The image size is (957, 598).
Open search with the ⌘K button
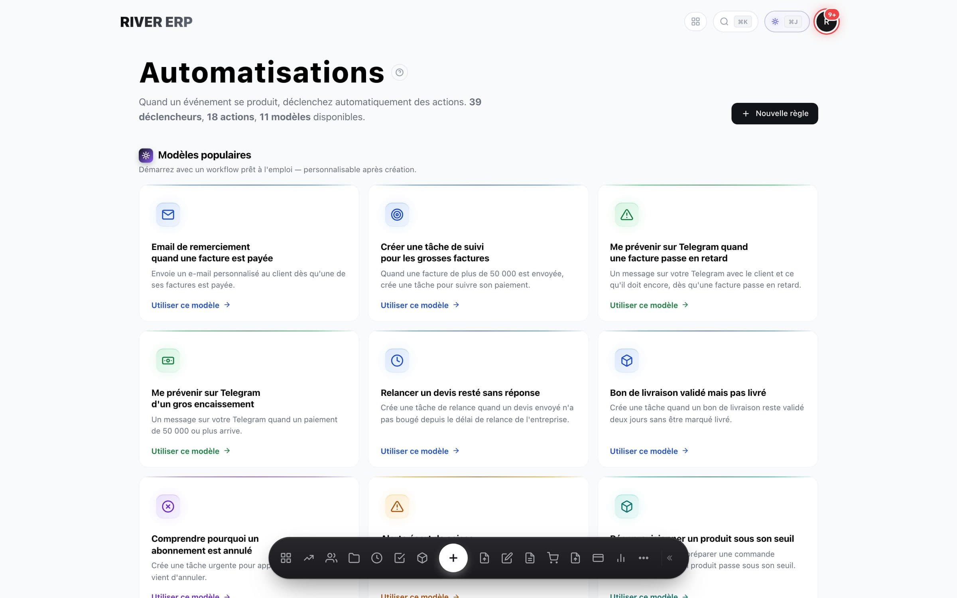[735, 22]
